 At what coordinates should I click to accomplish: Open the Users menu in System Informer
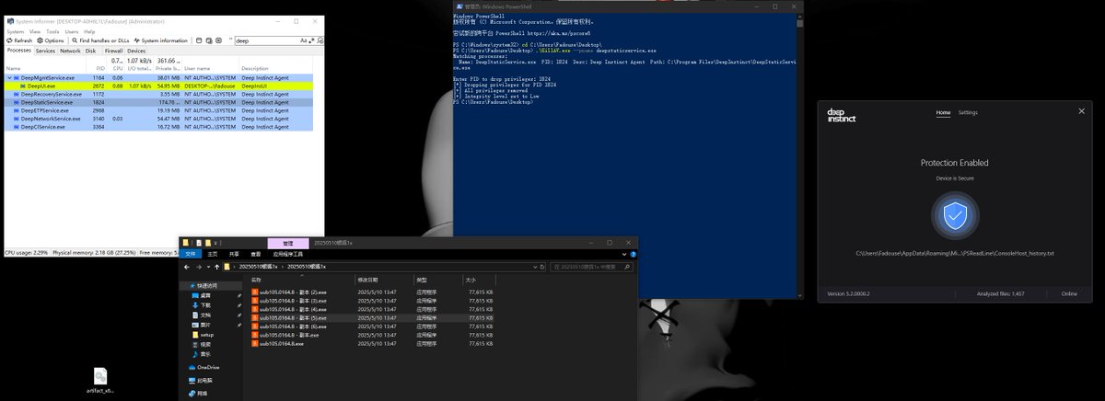point(72,31)
